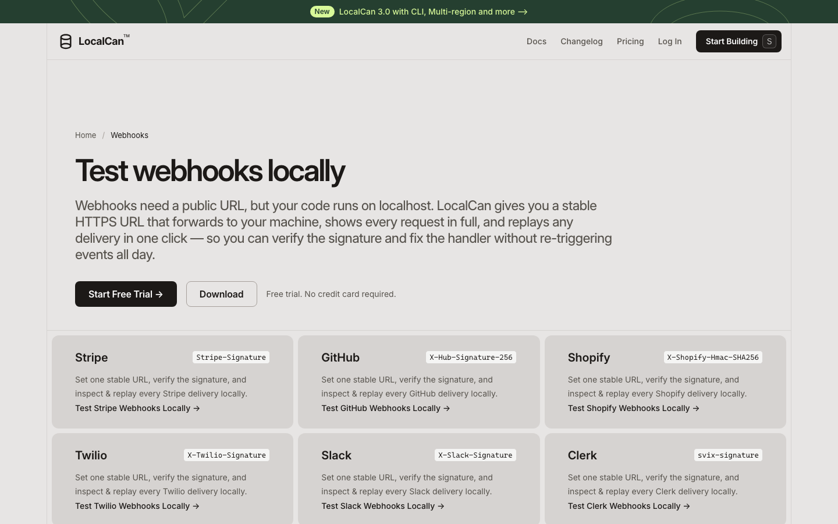The image size is (838, 524).
Task: Go to the Pricing page
Action: (630, 41)
